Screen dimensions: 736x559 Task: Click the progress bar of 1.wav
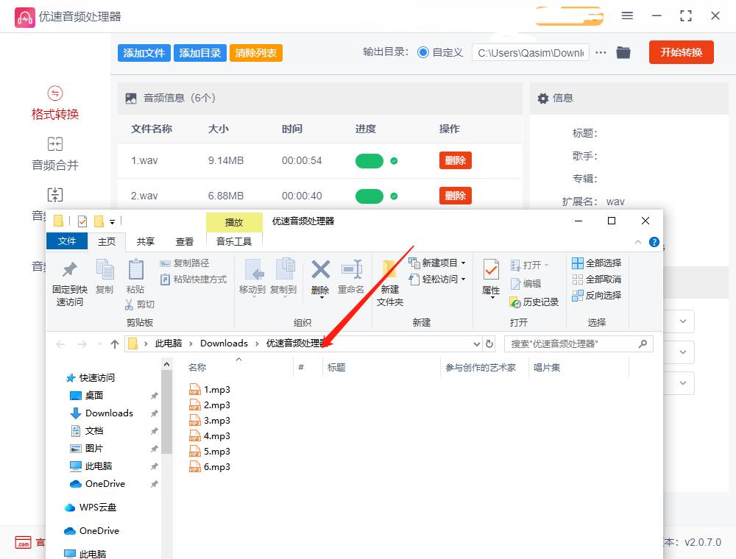(x=370, y=160)
